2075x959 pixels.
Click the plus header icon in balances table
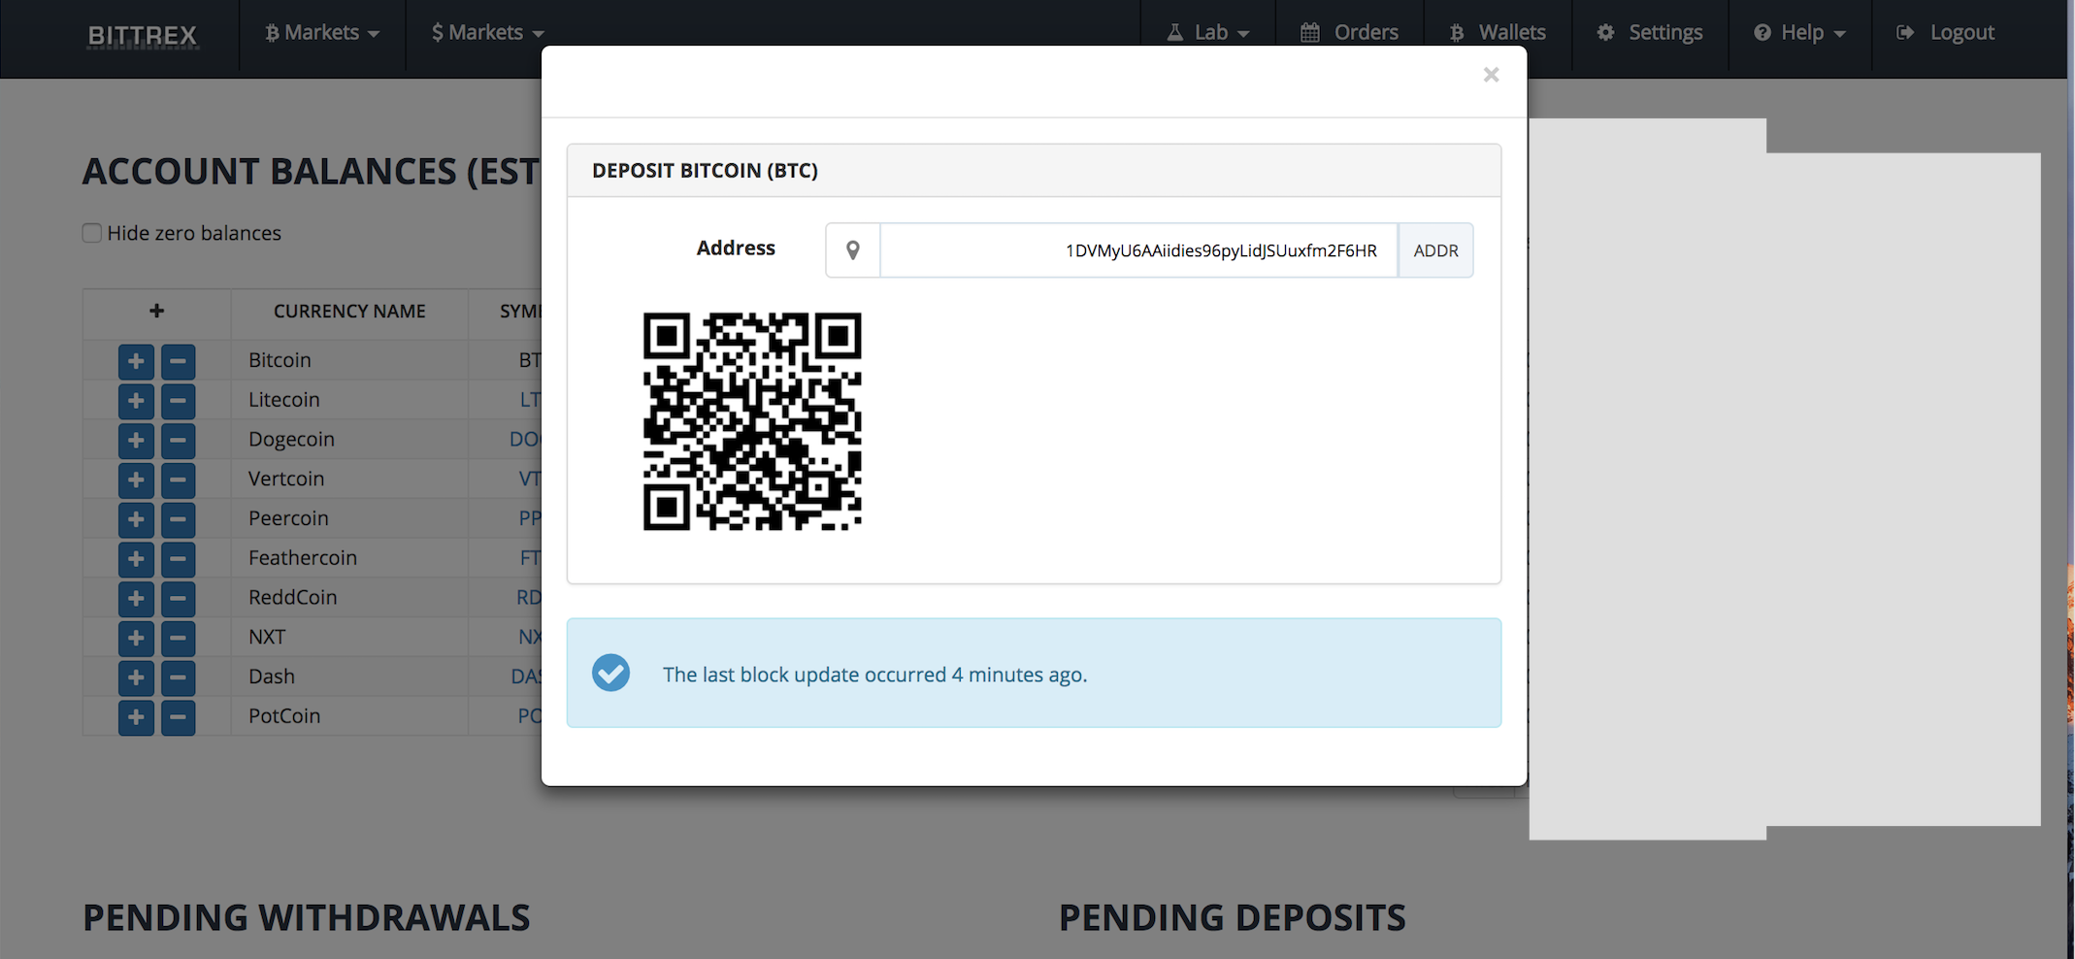pyautogui.click(x=156, y=311)
